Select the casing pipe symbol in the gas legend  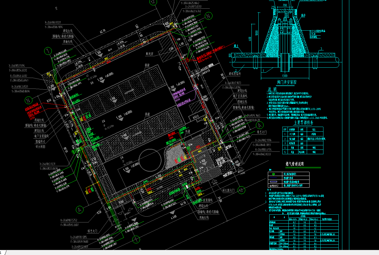pos(273,182)
